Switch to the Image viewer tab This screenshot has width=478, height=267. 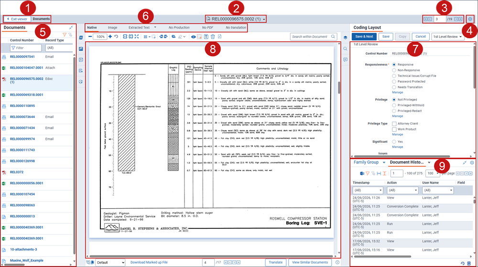pos(112,27)
